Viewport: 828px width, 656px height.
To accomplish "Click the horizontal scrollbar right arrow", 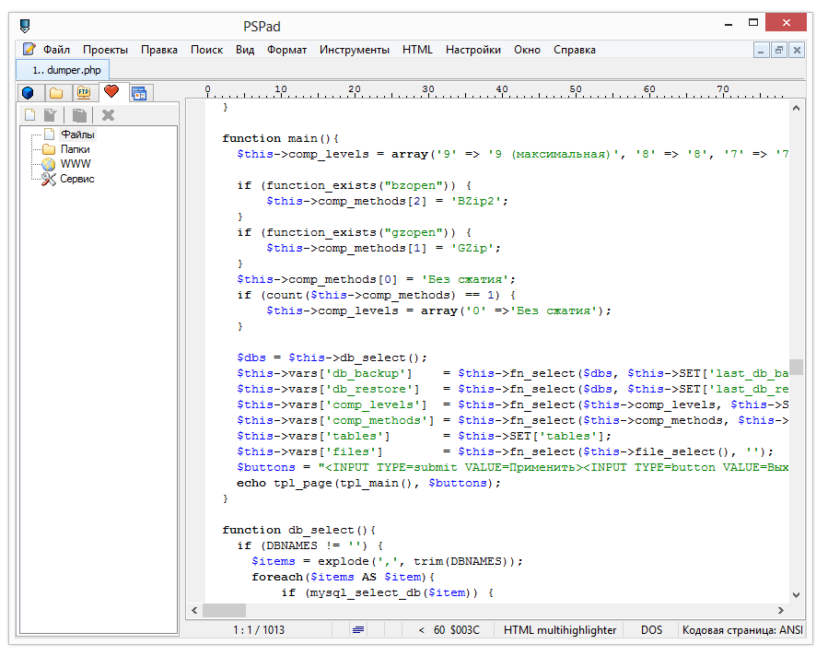I will click(780, 610).
